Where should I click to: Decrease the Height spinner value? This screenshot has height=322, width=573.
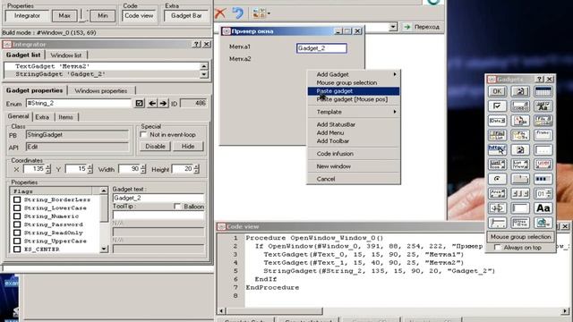tap(197, 171)
